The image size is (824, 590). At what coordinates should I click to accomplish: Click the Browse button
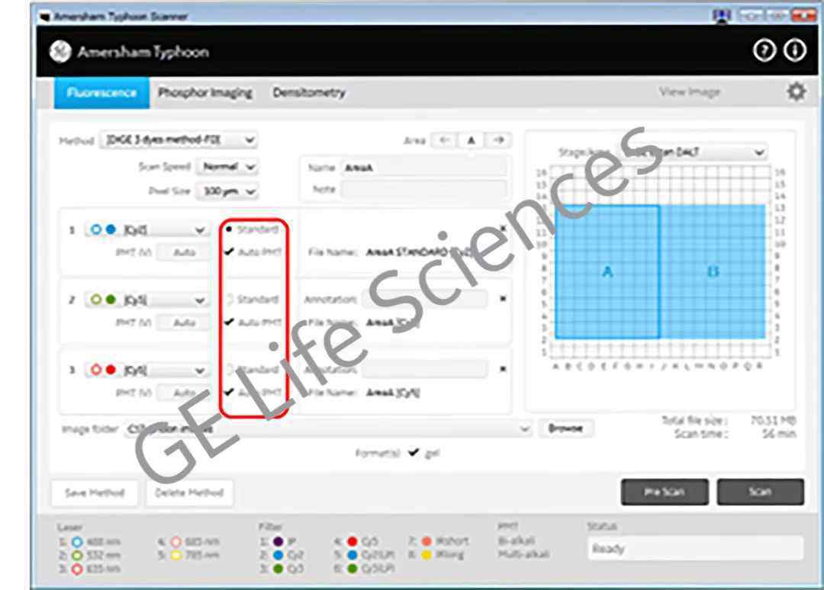coord(565,428)
